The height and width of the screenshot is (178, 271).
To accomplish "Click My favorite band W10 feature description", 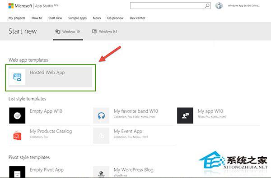I will (x=135, y=117).
